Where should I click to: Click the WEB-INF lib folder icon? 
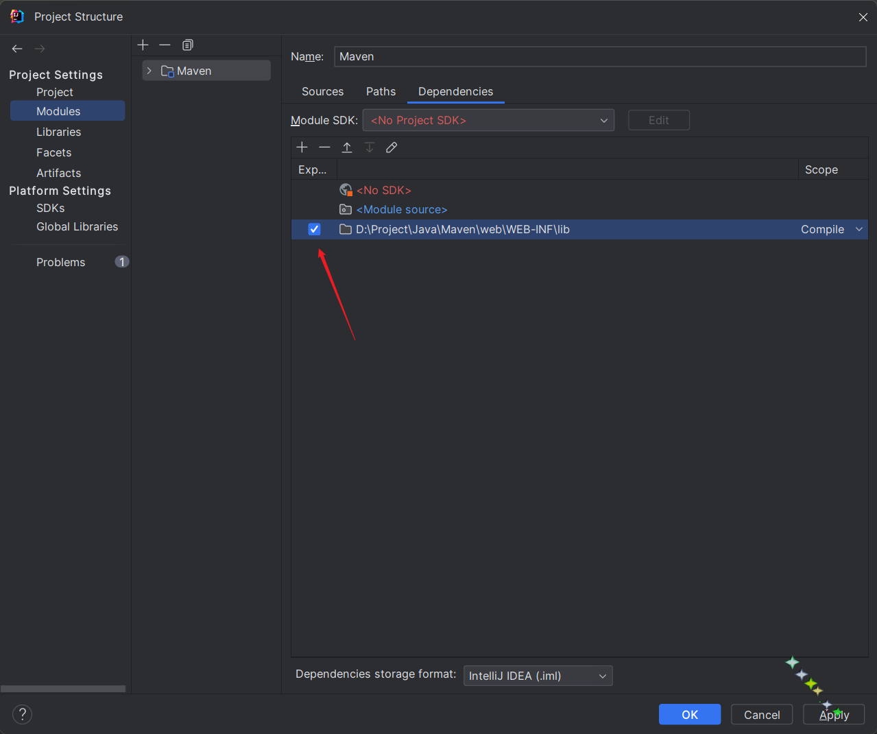tap(346, 229)
